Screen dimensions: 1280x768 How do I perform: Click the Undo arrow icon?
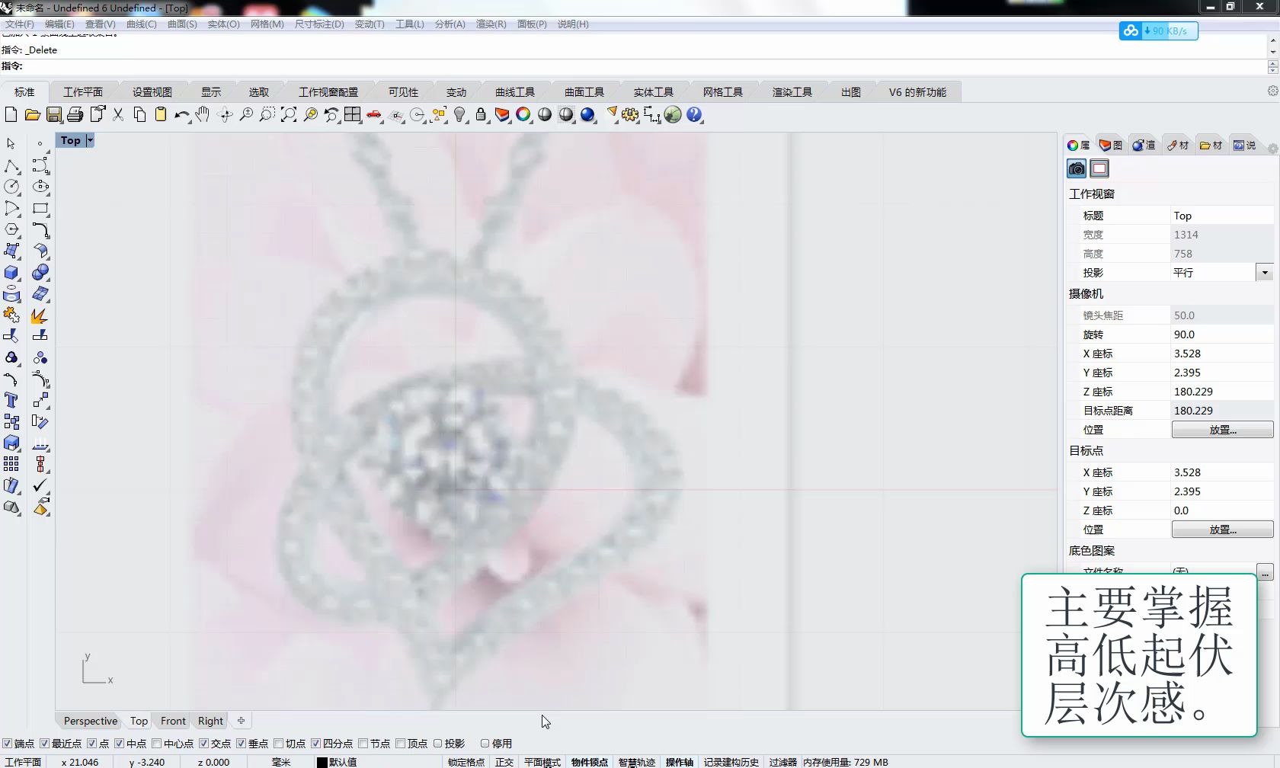(181, 115)
